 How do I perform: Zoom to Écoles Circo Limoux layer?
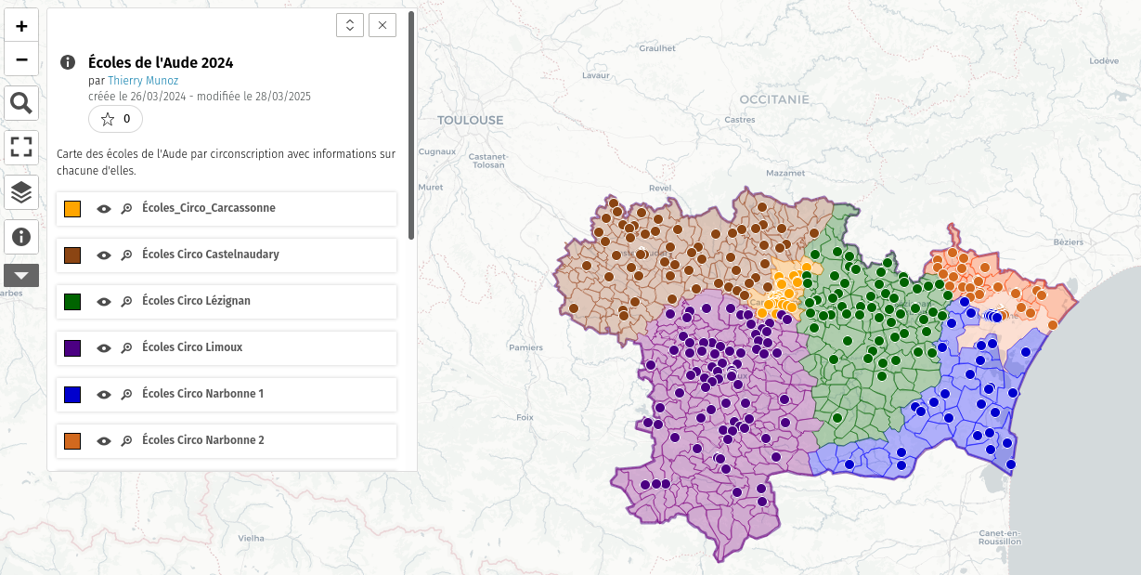(126, 348)
